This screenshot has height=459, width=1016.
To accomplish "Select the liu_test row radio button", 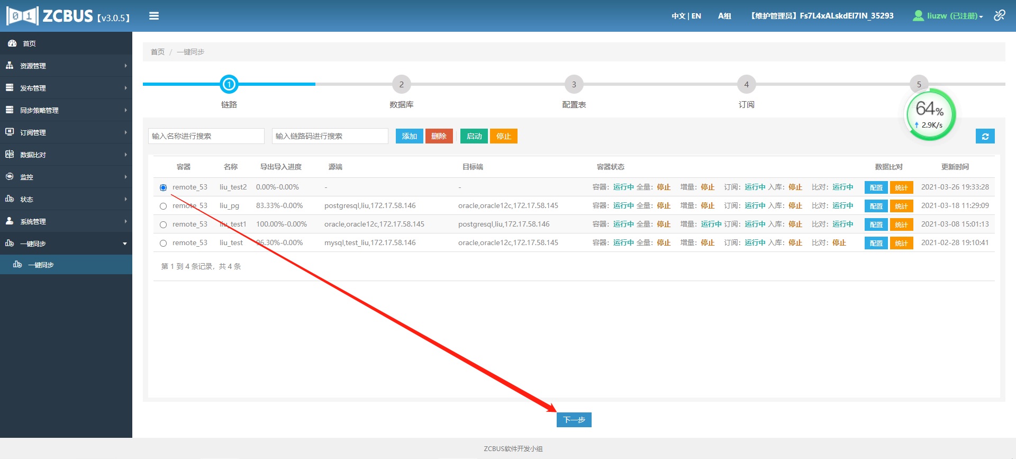I will pyautogui.click(x=163, y=243).
